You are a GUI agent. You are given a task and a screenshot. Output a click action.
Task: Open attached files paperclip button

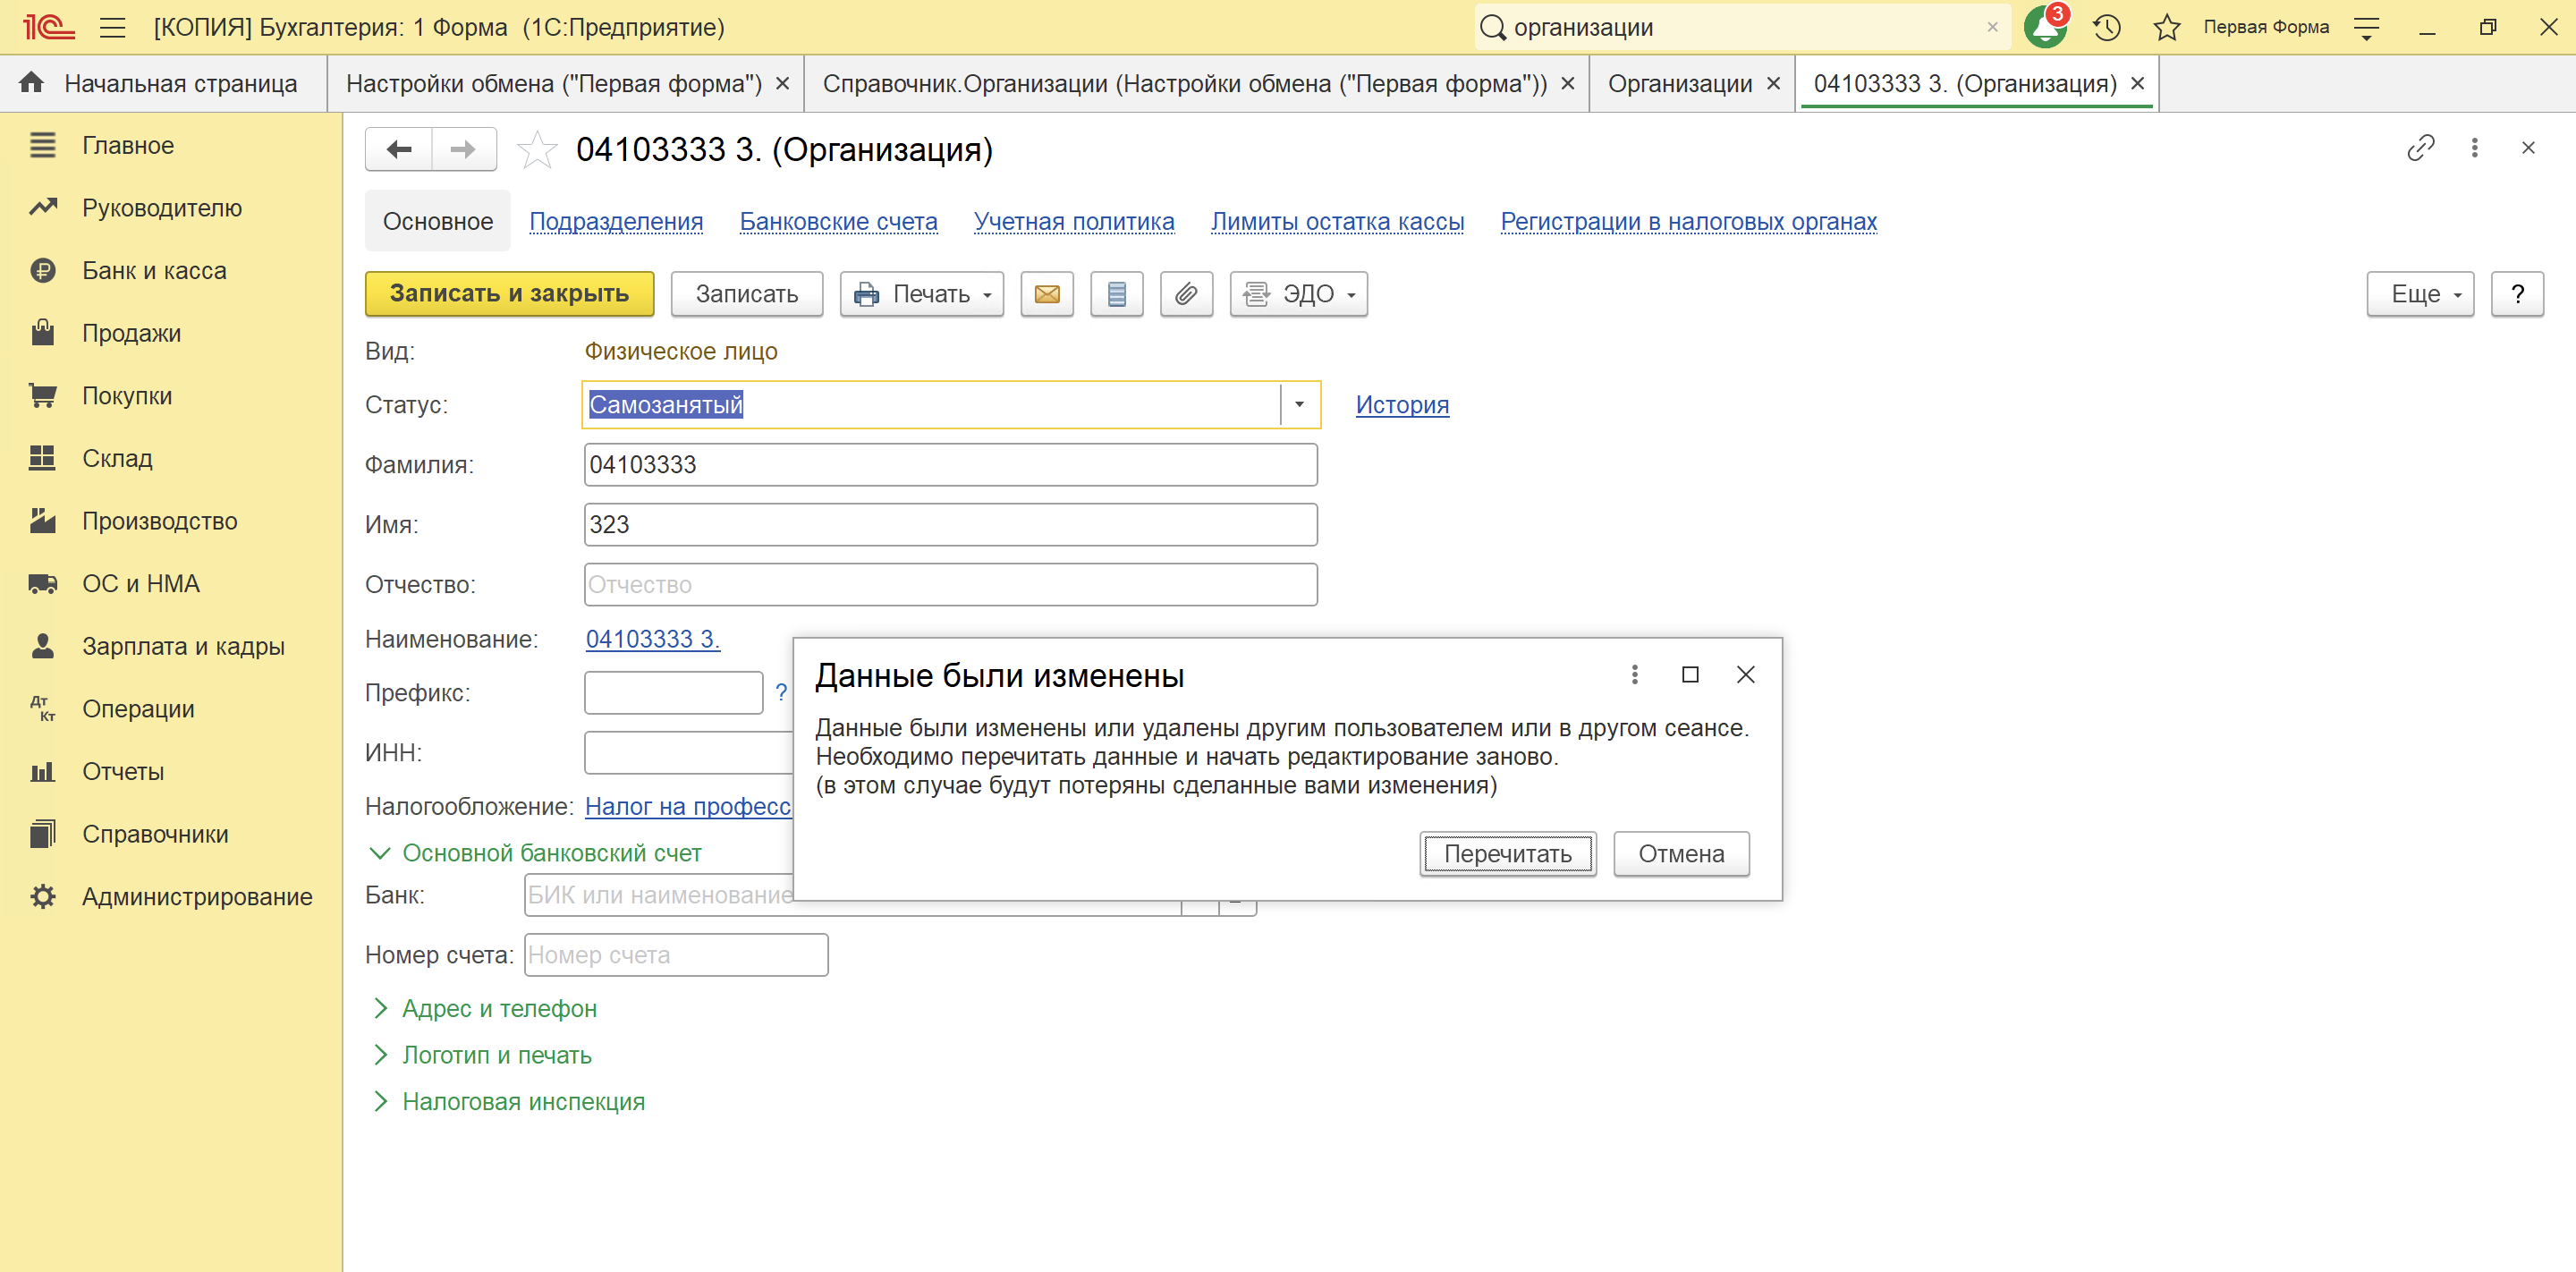click(1186, 294)
